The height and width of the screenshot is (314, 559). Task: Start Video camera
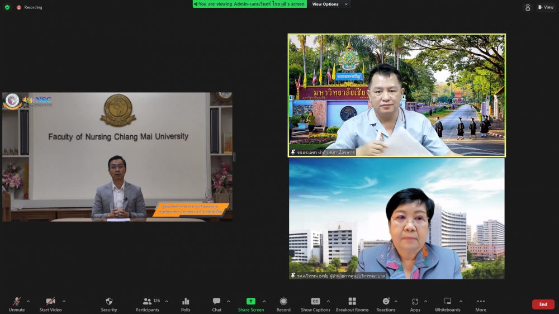[x=50, y=301]
